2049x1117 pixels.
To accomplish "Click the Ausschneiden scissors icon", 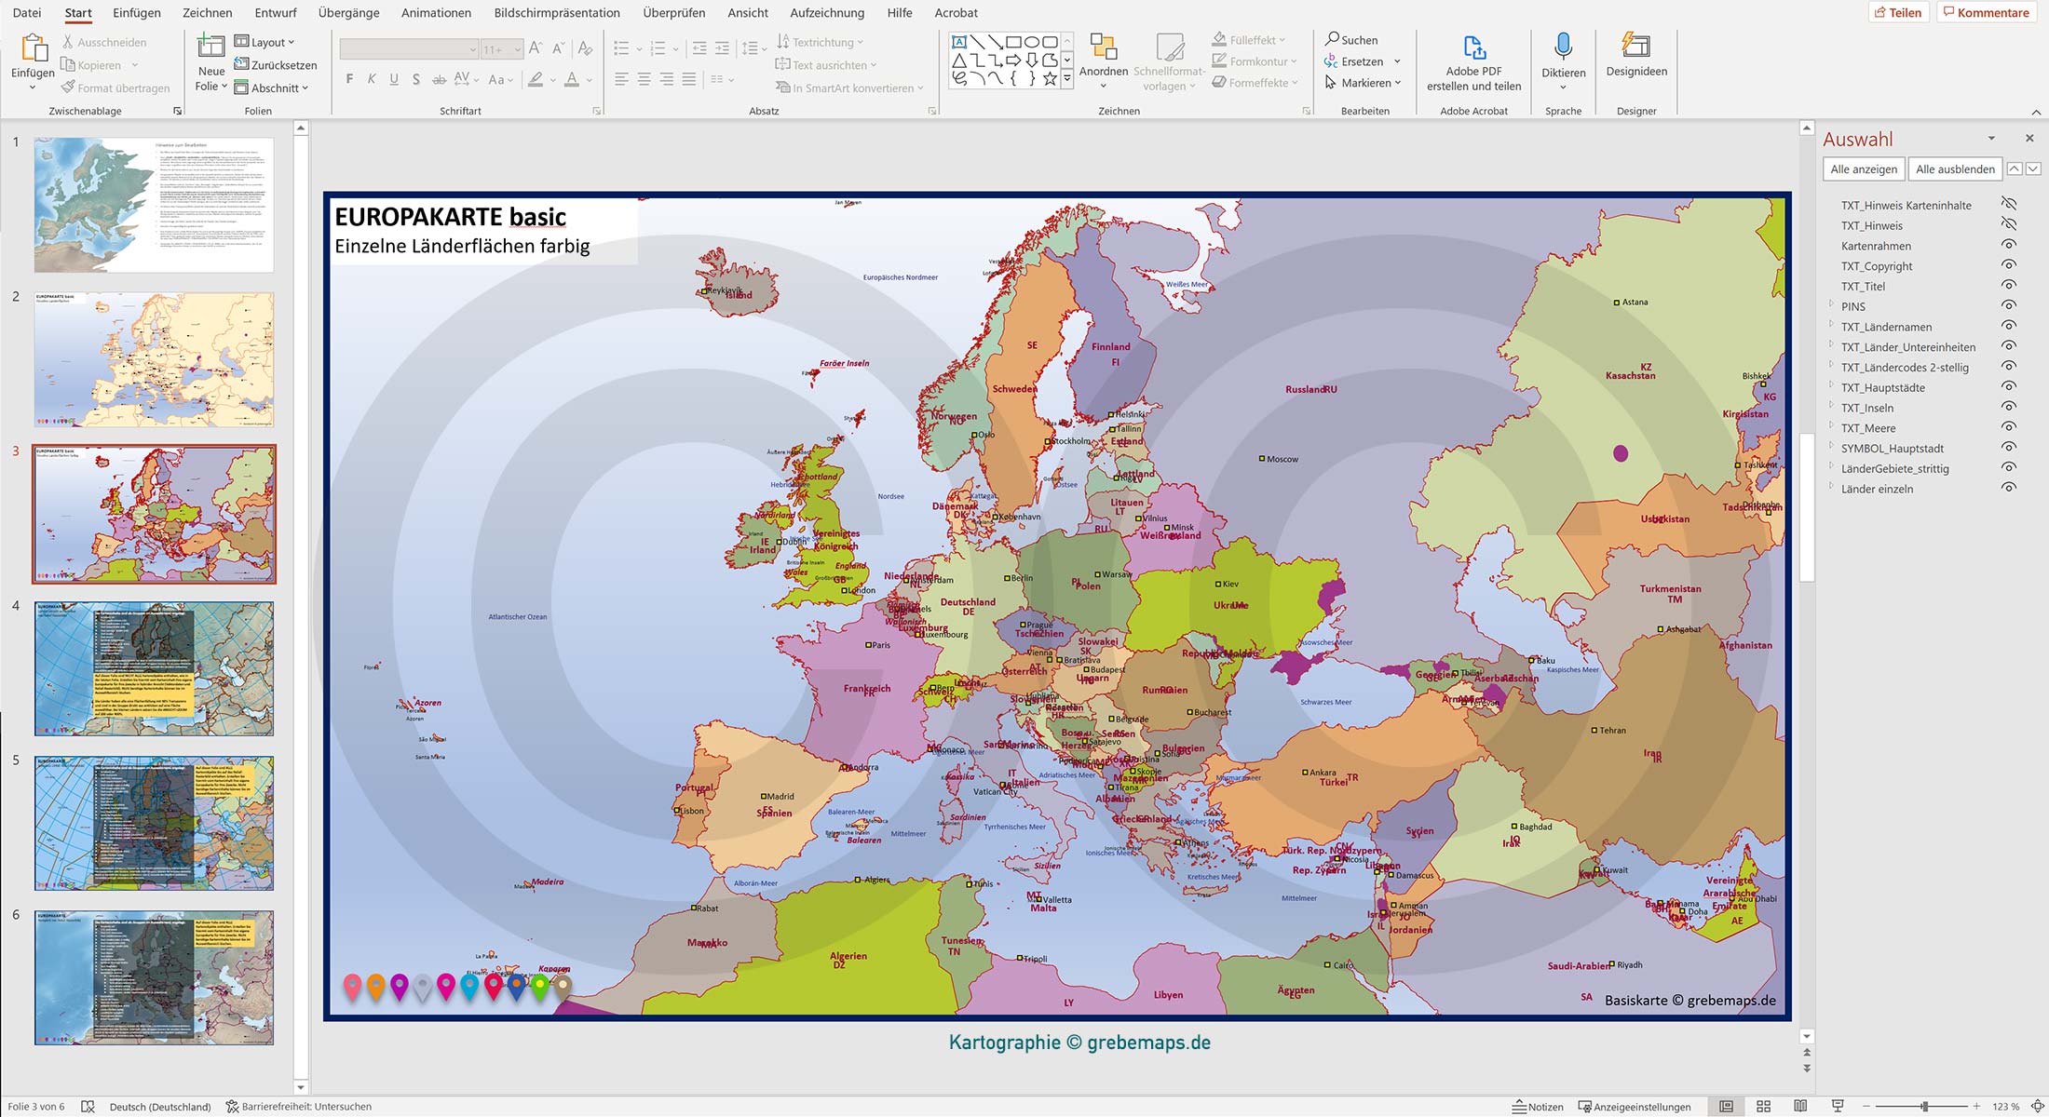I will (67, 41).
